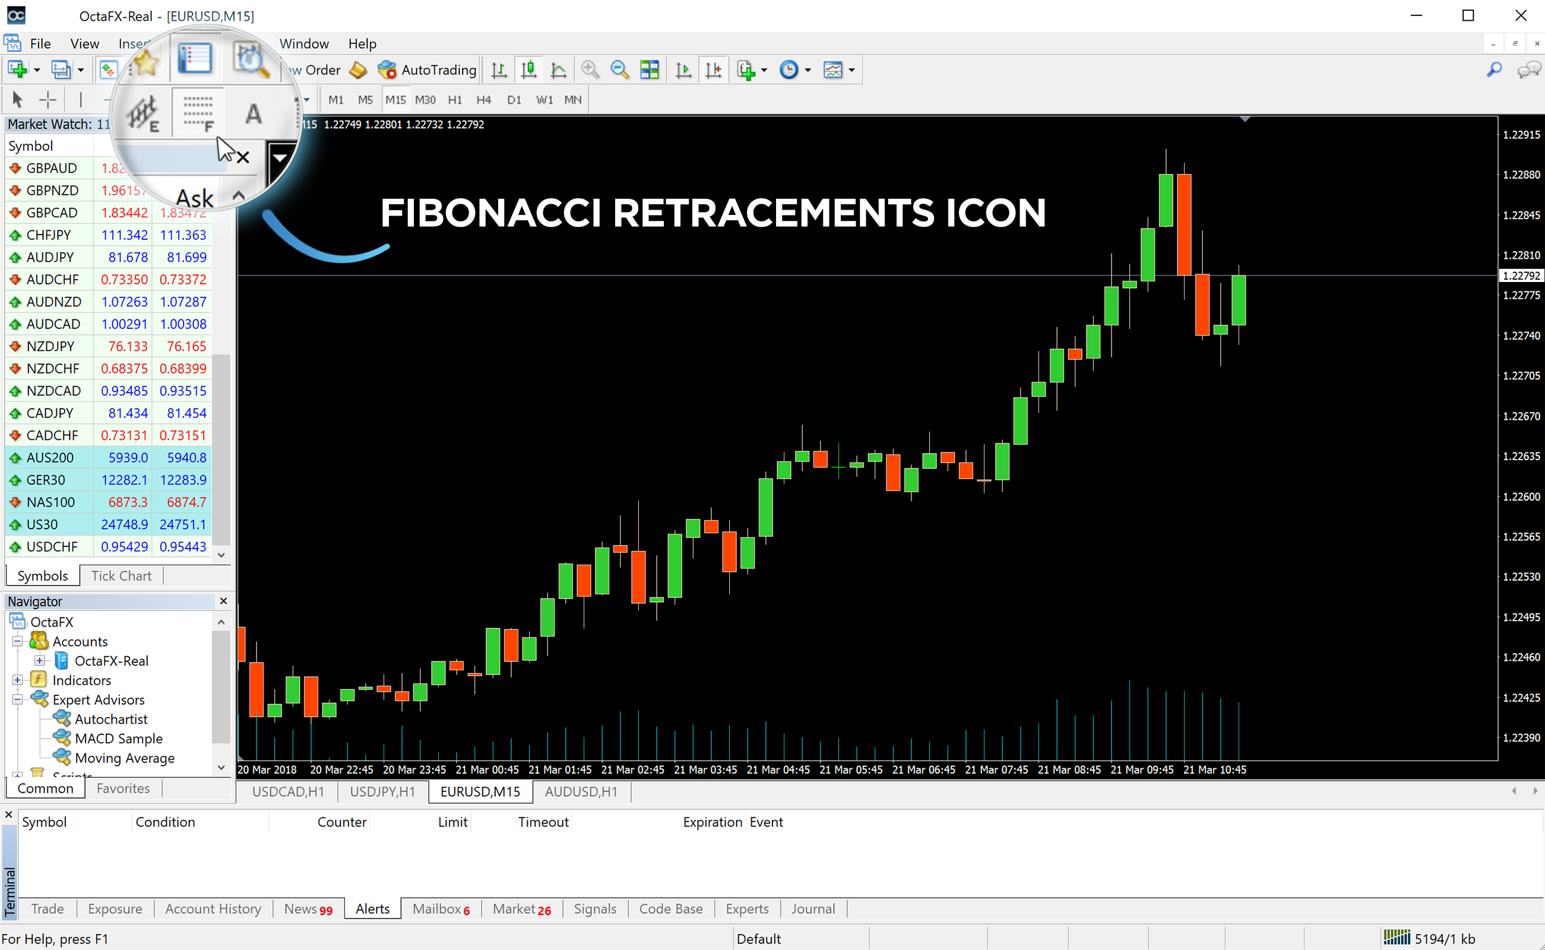Viewport: 1545px width, 950px height.
Task: Select the text label tool
Action: click(x=254, y=113)
